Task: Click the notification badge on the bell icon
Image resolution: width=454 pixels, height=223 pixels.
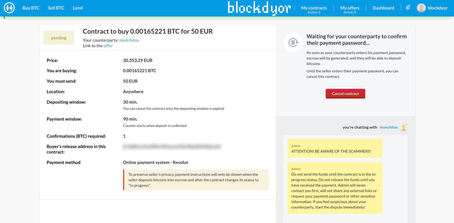Action: (x=409, y=6)
